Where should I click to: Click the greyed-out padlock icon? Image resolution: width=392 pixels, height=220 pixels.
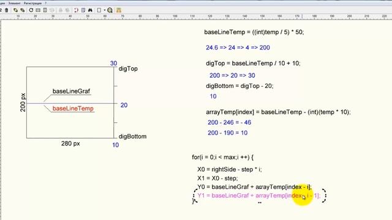[60, 10]
